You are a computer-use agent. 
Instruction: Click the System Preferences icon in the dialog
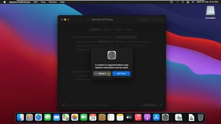112,55
